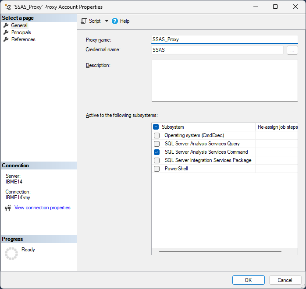306x289 pixels.
Task: Click the wrench icon beside Principals
Action: click(x=6, y=32)
